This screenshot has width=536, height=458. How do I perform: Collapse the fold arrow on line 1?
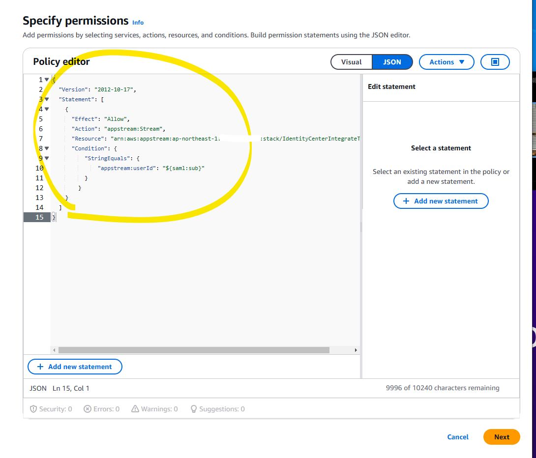(x=47, y=80)
